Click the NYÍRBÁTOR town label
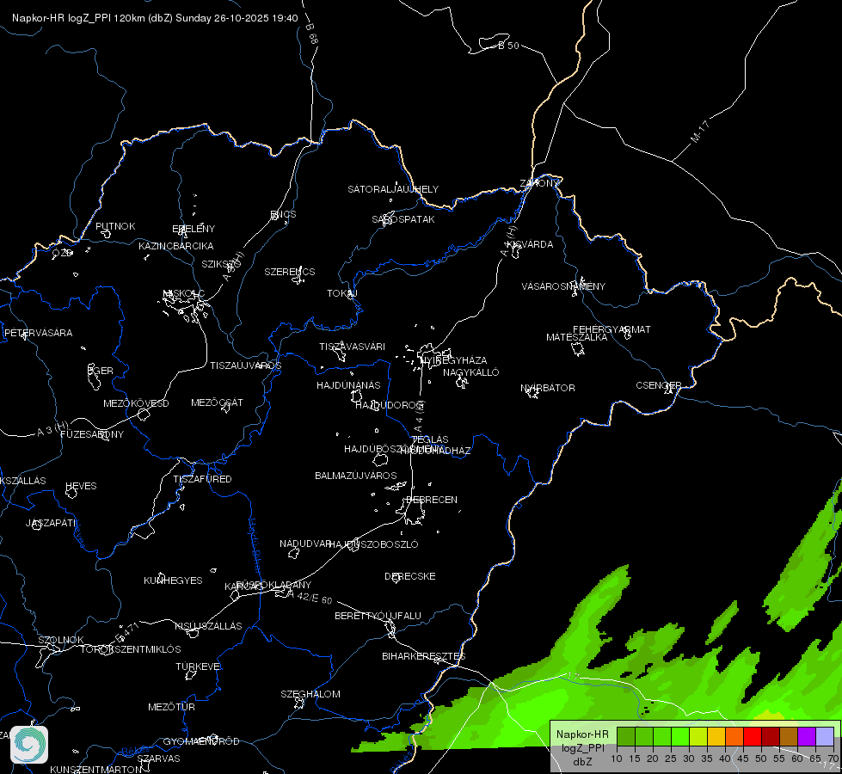Viewport: 842px width, 774px height. (x=548, y=388)
